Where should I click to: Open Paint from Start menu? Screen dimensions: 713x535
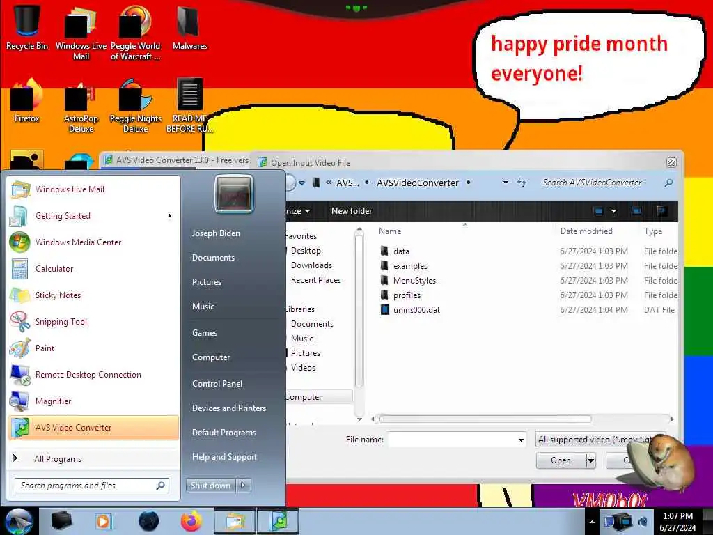[94, 348]
